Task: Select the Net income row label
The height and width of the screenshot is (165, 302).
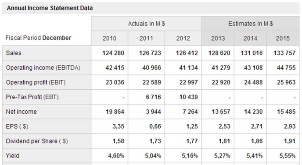Action: pyautogui.click(x=21, y=112)
